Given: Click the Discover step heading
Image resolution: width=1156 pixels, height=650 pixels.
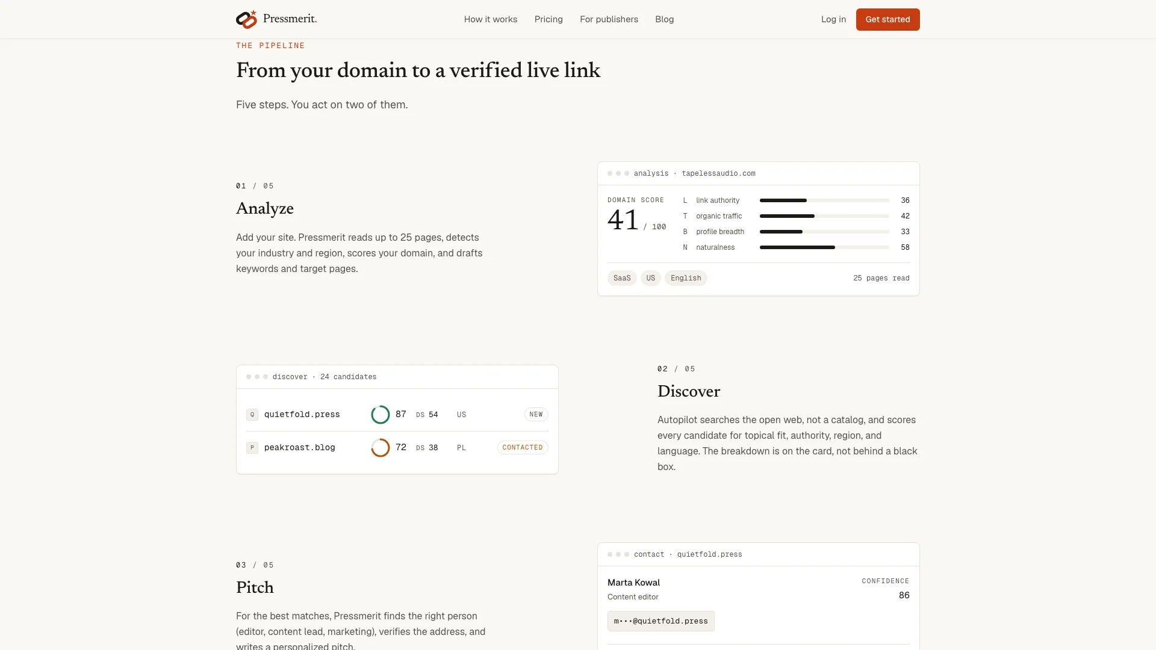Looking at the screenshot, I should click(689, 391).
